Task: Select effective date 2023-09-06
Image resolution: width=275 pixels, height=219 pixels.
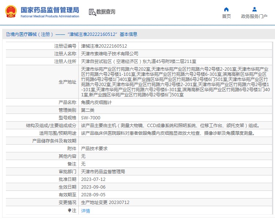Action: tap(93, 187)
